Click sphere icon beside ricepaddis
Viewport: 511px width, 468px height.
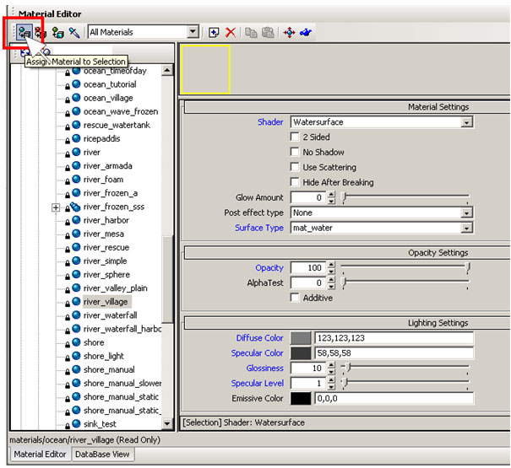click(76, 138)
